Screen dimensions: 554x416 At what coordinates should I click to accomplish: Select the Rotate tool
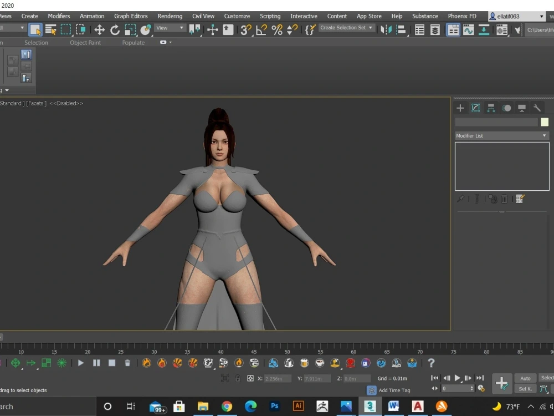click(x=115, y=30)
